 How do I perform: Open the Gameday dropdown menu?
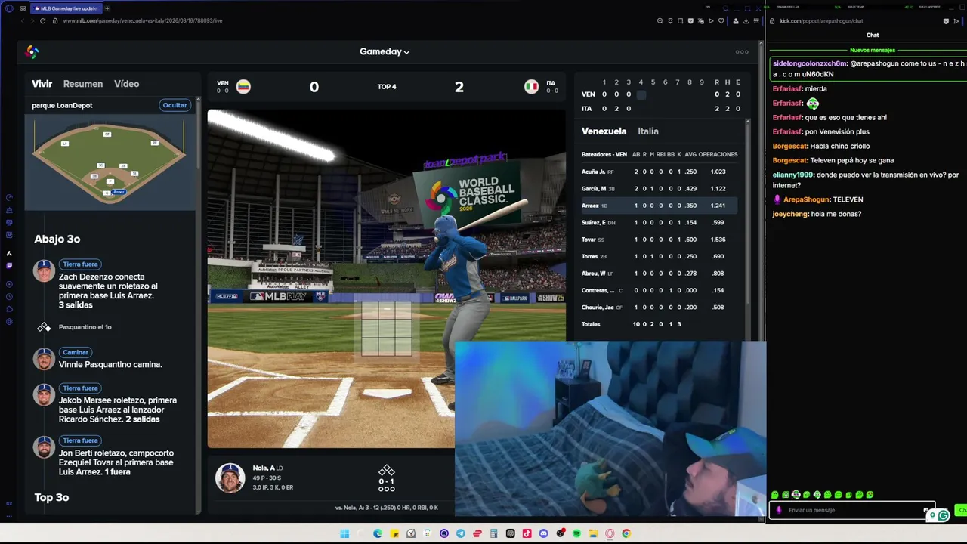(x=385, y=51)
